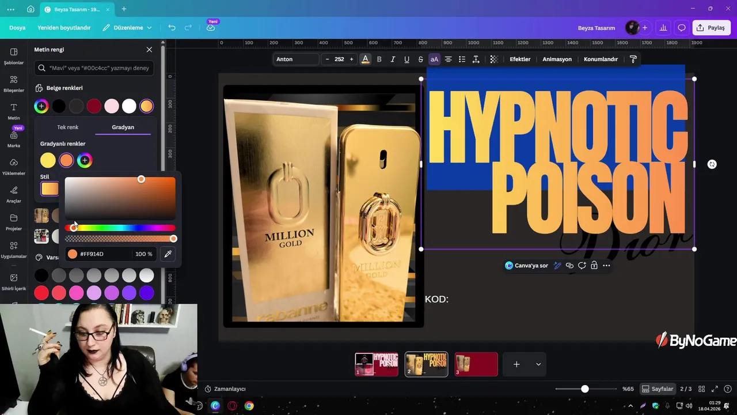Click the rotate handle beside the text

tap(712, 164)
